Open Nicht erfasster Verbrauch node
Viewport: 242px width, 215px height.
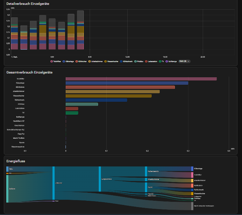click(x=192, y=206)
